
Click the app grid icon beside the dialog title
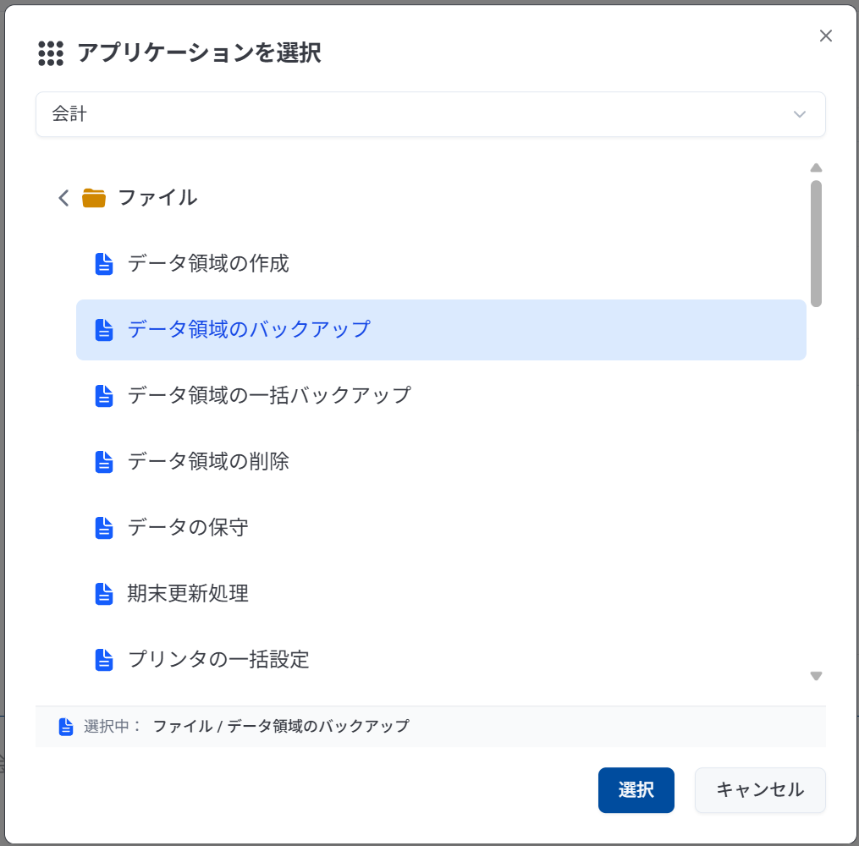(51, 53)
